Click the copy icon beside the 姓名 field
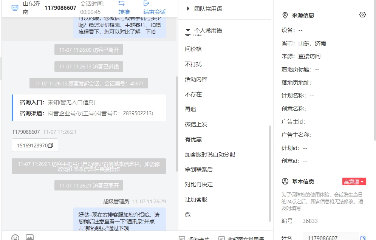 click(x=363, y=238)
